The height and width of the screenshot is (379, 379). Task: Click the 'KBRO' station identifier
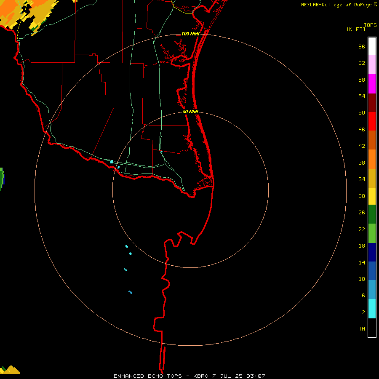pyautogui.click(x=200, y=376)
